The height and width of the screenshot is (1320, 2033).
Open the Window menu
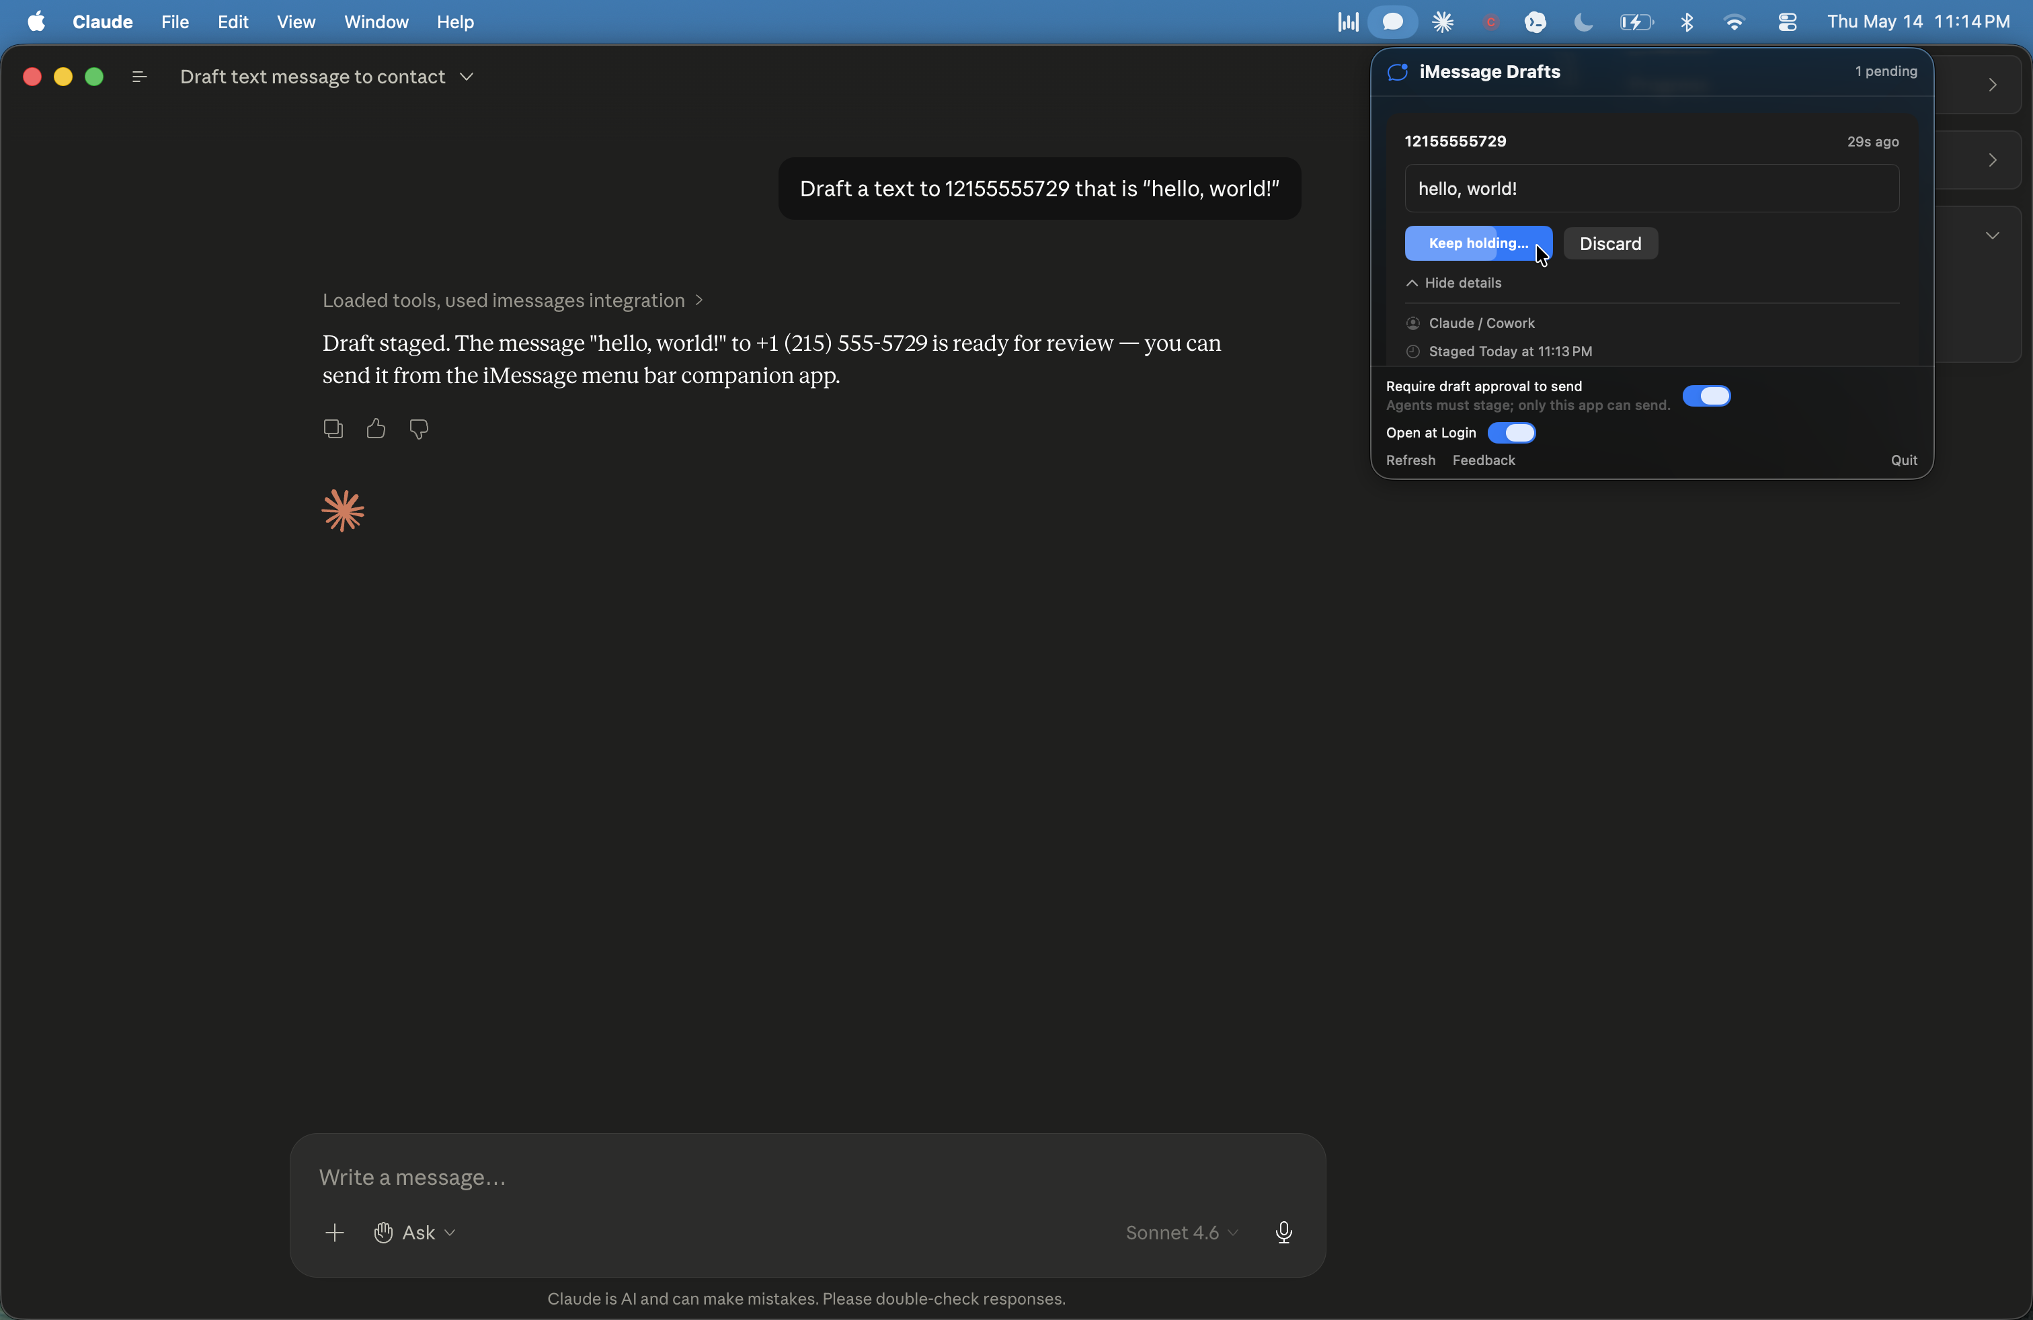point(376,22)
